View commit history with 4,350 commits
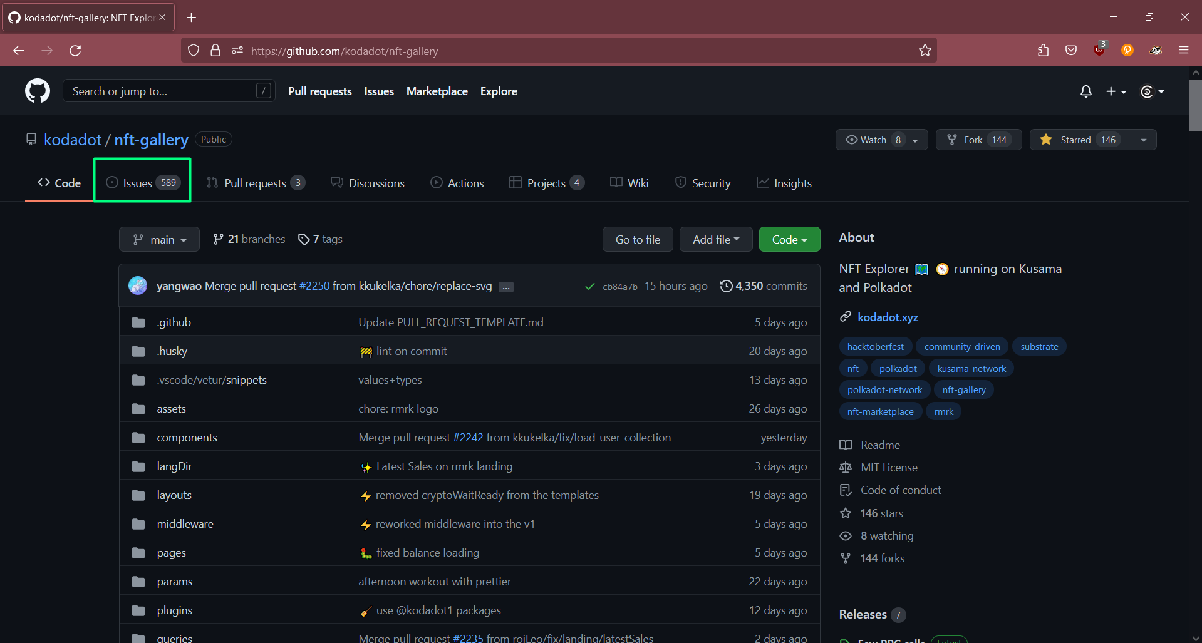The image size is (1202, 643). [764, 286]
